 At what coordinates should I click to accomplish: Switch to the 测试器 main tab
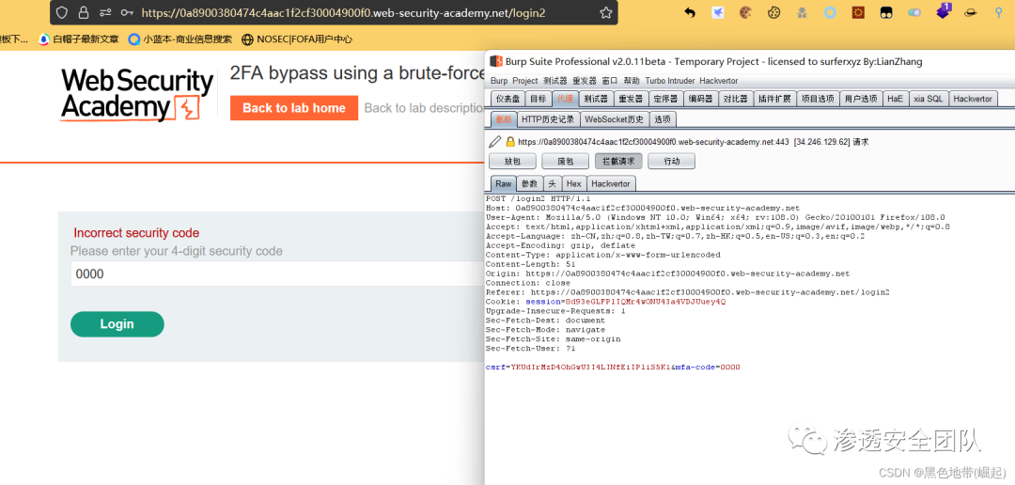596,99
